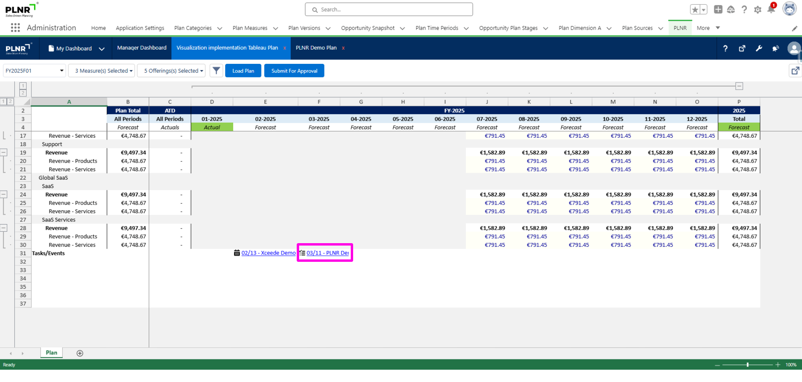Viewport: 802px width, 382px height.
Task: Switch to the PLNR Demo Plan tab
Action: [316, 48]
